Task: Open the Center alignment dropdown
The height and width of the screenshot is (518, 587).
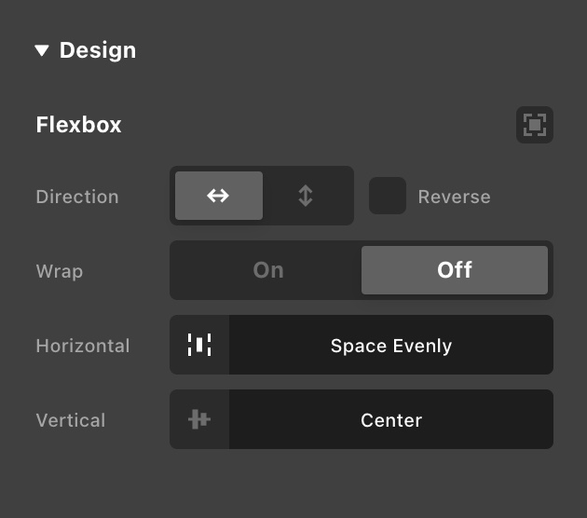Action: click(391, 419)
